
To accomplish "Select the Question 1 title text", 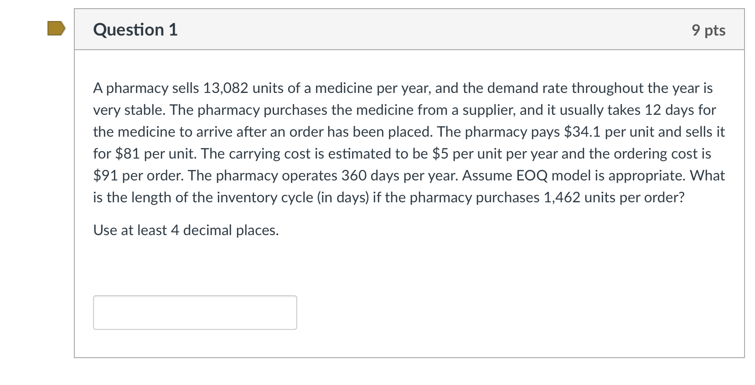I will (x=134, y=29).
